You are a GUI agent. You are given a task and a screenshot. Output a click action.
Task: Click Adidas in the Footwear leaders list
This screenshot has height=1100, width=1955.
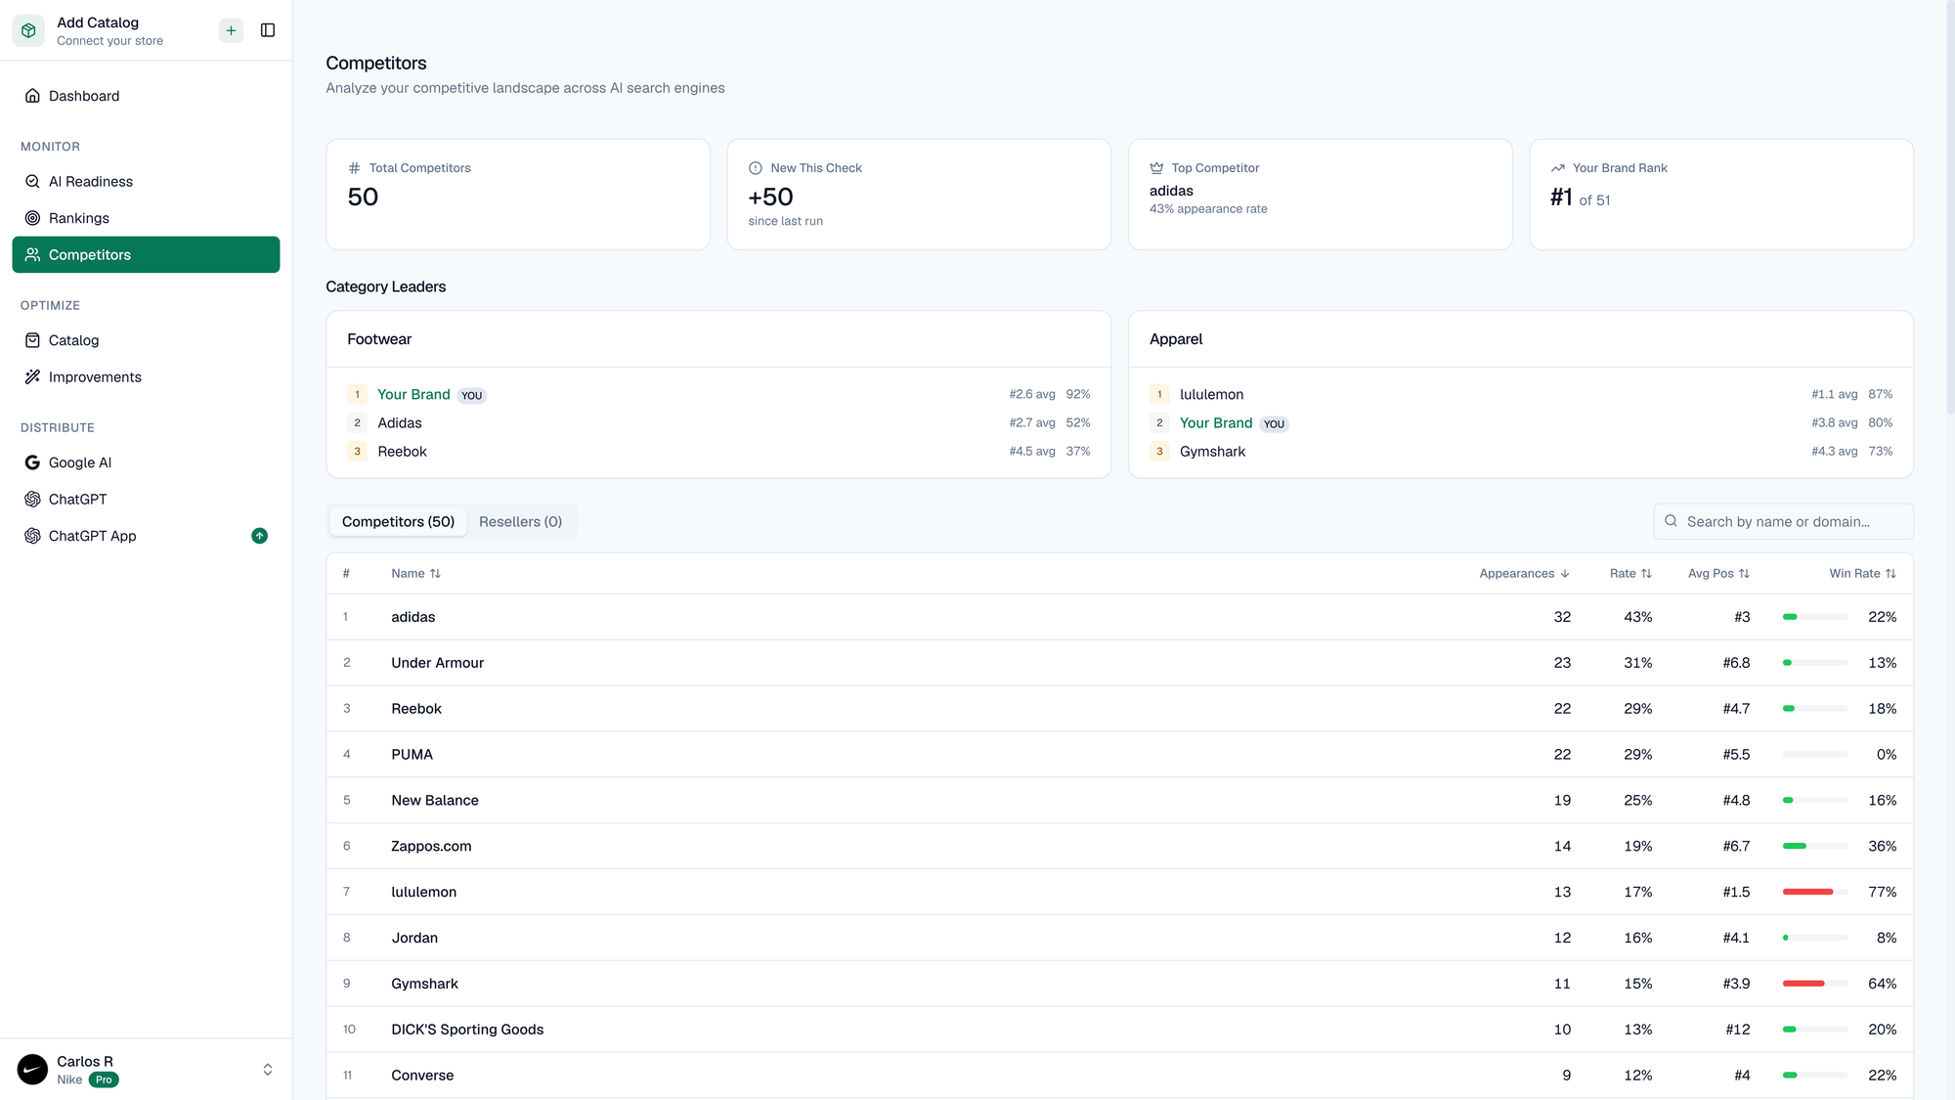[400, 423]
